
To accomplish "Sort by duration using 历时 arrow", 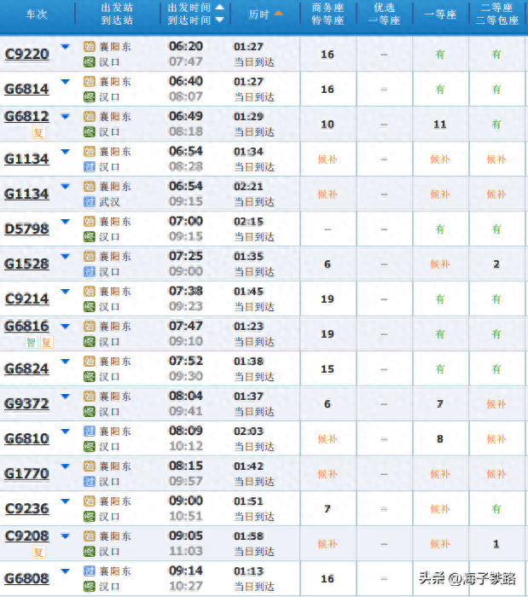I will click(x=279, y=14).
